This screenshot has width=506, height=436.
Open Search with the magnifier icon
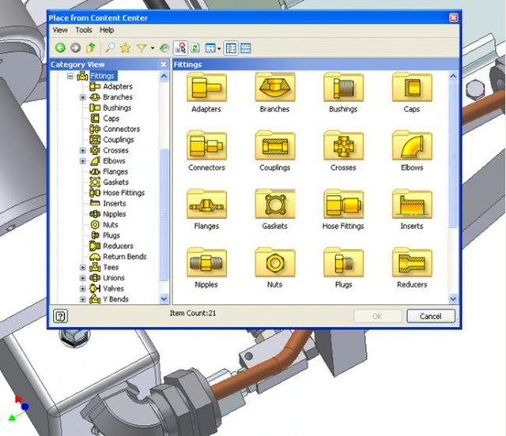pos(110,48)
